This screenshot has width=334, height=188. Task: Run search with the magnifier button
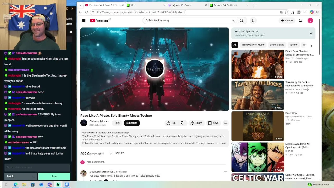pos(241,20)
